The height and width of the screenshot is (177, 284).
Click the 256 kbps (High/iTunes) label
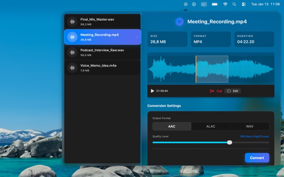click(x=255, y=136)
